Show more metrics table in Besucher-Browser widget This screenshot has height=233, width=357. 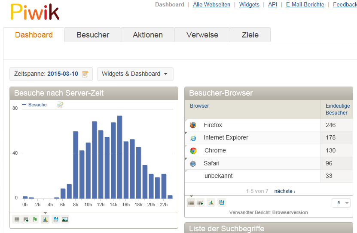(x=200, y=203)
